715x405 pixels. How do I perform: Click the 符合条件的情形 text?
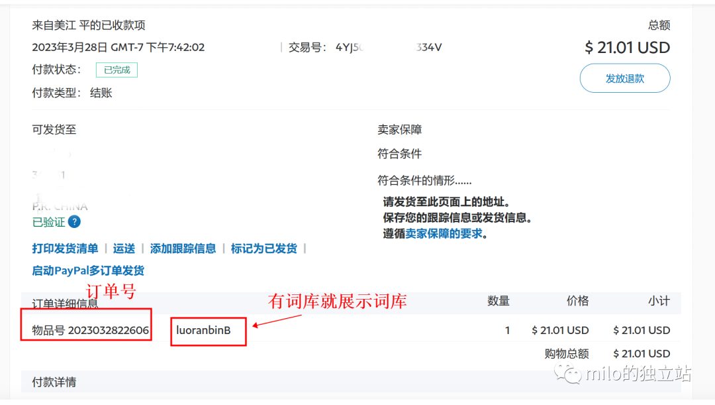point(424,180)
